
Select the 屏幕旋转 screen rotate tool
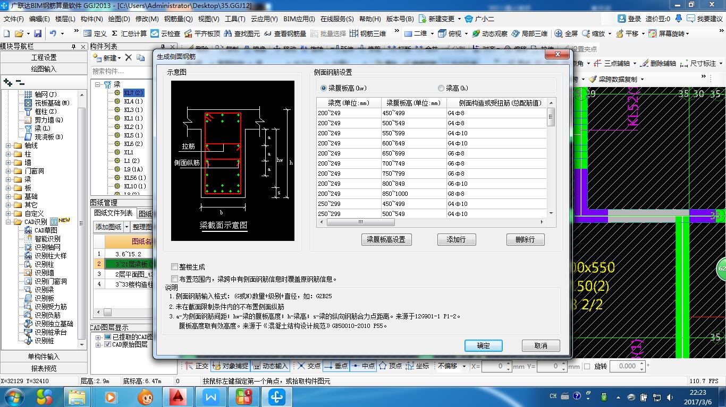(x=666, y=33)
